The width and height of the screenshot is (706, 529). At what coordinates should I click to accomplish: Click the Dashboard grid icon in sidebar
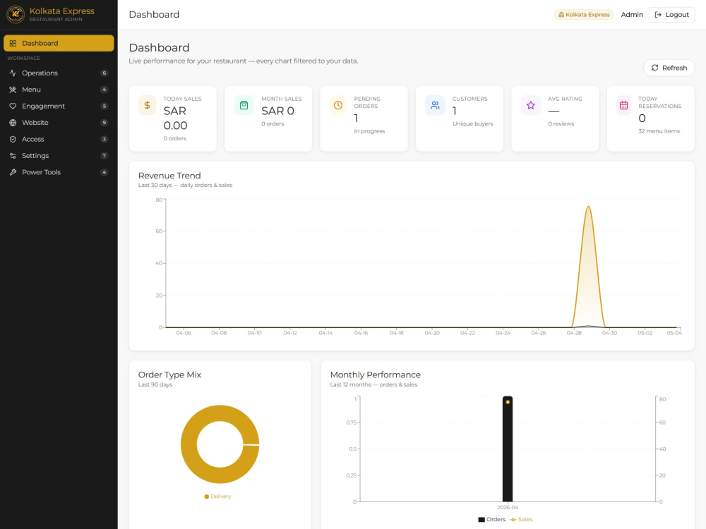pyautogui.click(x=13, y=43)
